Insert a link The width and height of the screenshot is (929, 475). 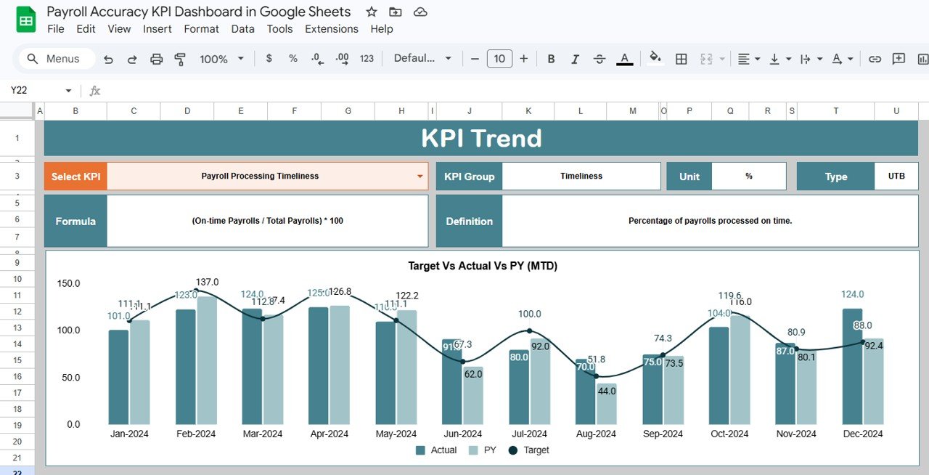(875, 58)
